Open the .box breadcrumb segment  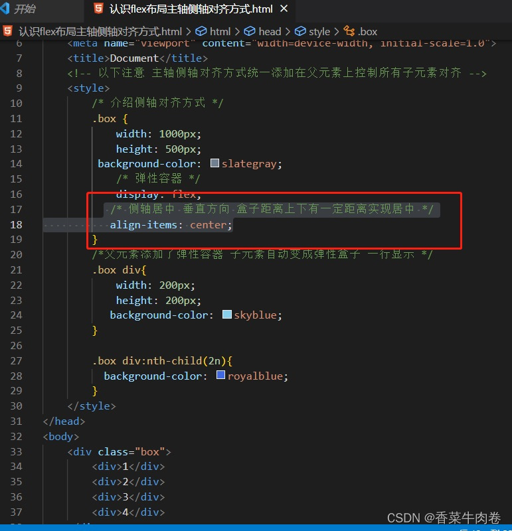tap(367, 31)
